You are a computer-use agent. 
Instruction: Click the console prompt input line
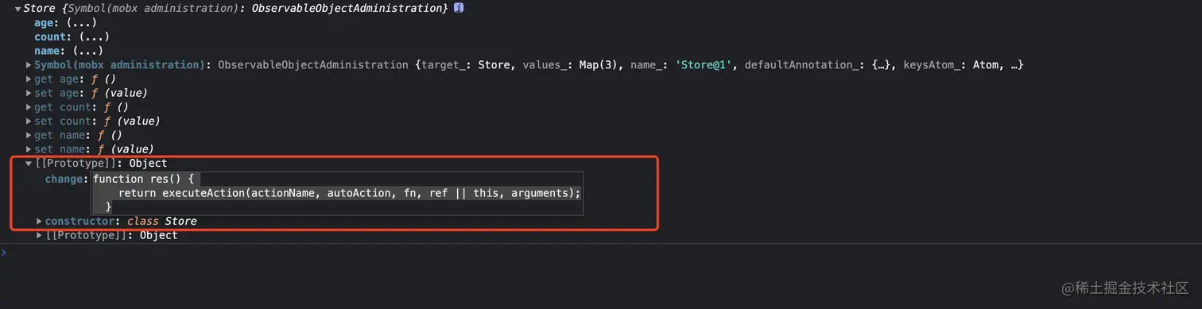tap(601, 253)
